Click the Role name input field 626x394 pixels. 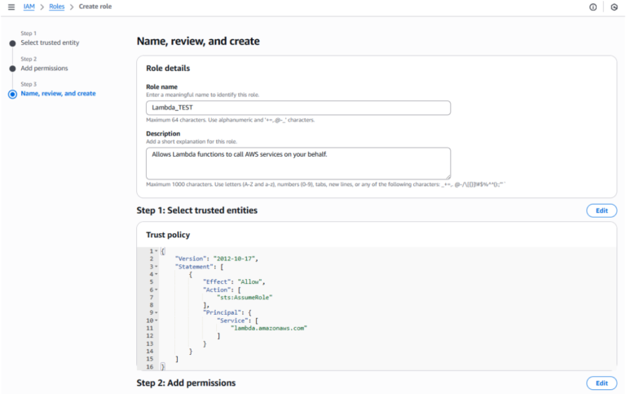click(x=298, y=108)
